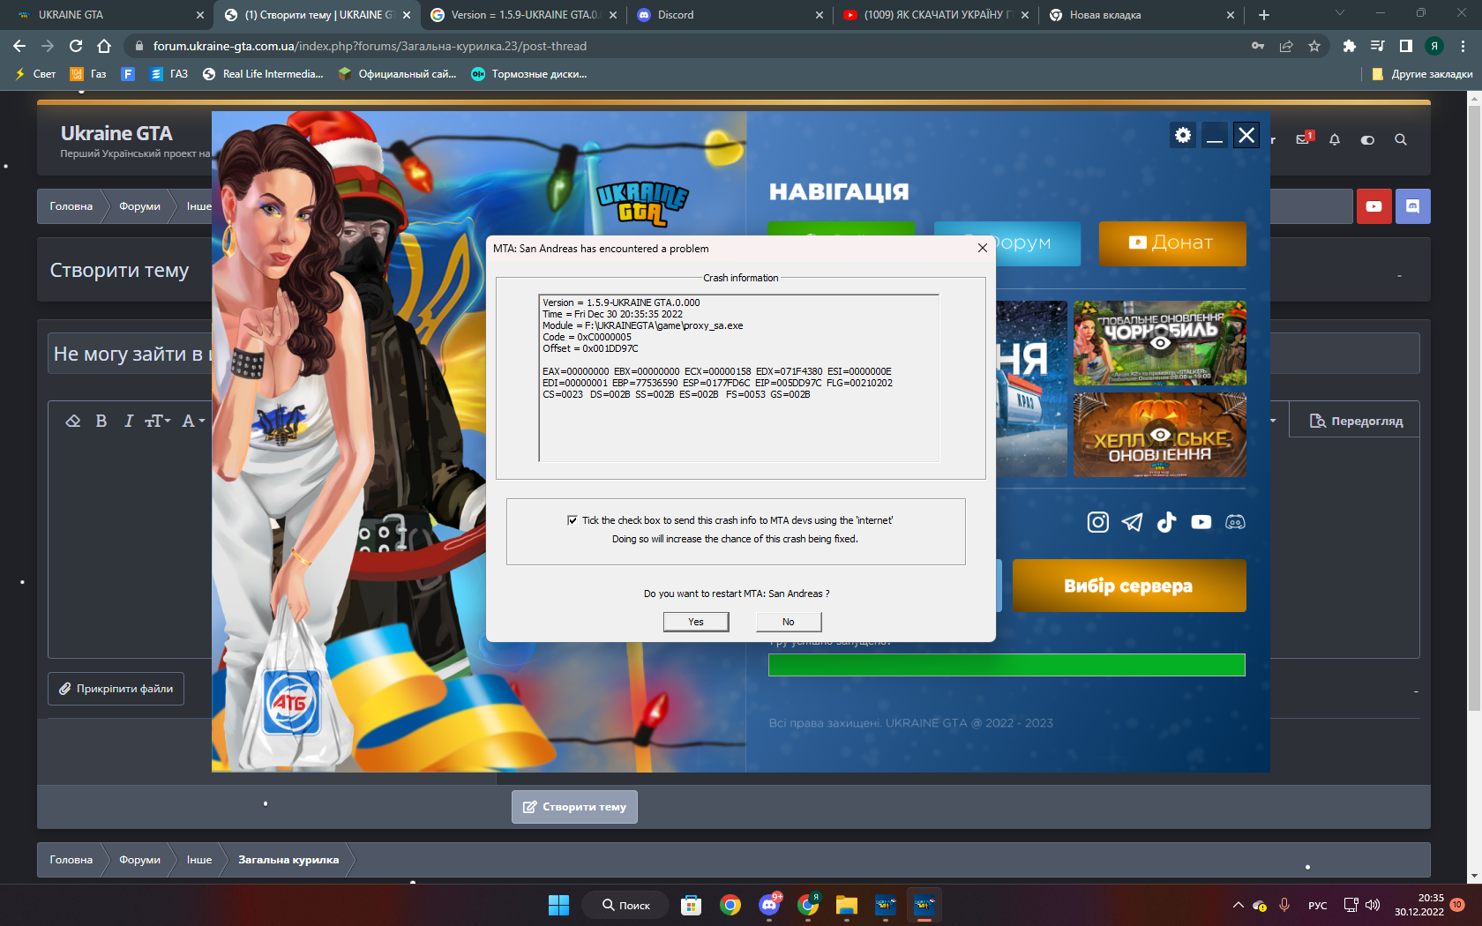Screen dimensions: 1482x926
Task: Go to Головна in top breadcrumb
Action: (71, 206)
